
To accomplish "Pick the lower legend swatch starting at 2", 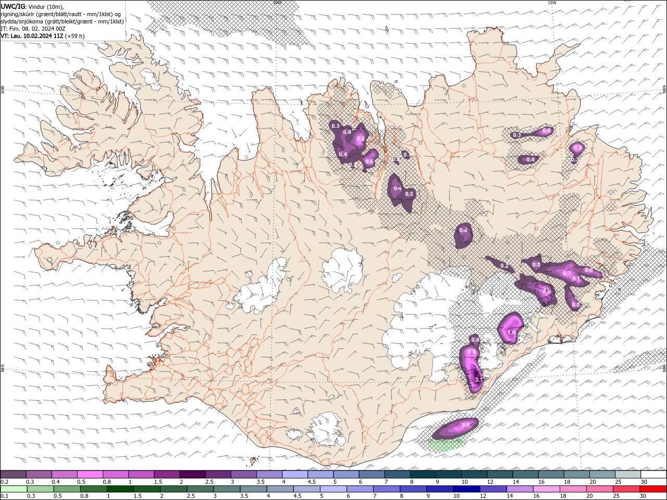I will [173, 489].
